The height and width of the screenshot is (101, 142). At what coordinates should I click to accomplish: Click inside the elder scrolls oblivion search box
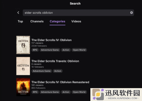[x=78, y=13]
